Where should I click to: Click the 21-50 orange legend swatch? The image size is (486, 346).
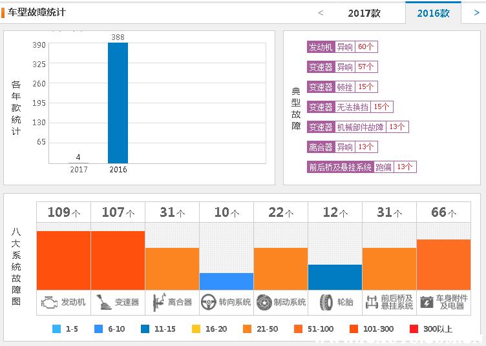click(x=248, y=329)
